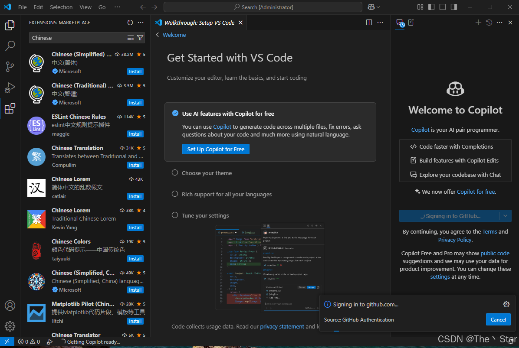Viewport: 519px width, 348px height.
Task: Select the Chat view icon in Copilot panel
Action: point(400,23)
